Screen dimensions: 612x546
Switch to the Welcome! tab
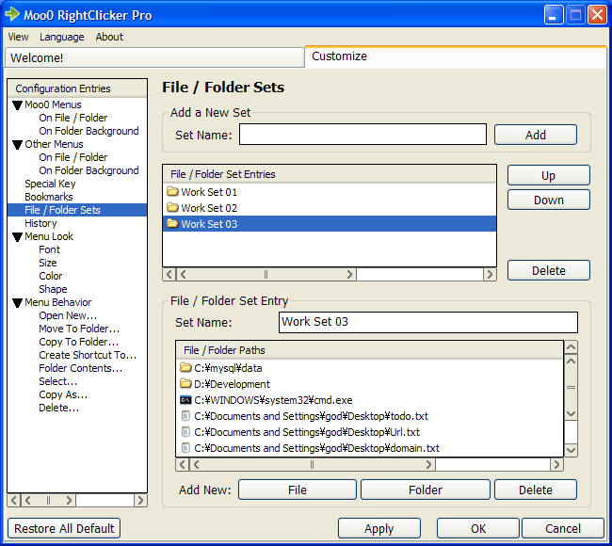click(x=155, y=57)
